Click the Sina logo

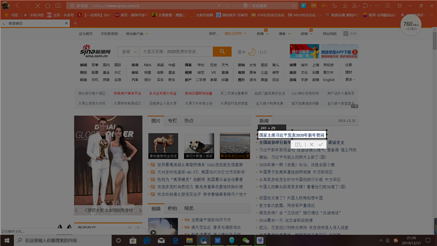(95, 51)
